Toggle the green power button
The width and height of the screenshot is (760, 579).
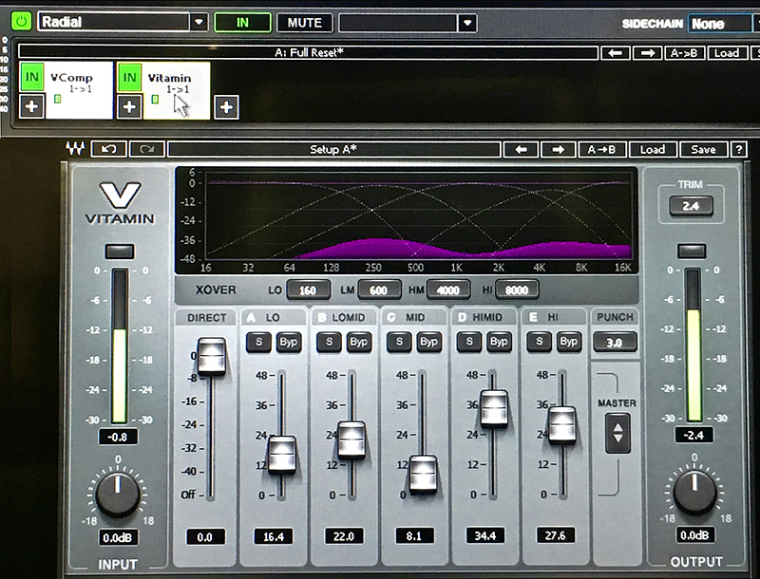tap(21, 22)
